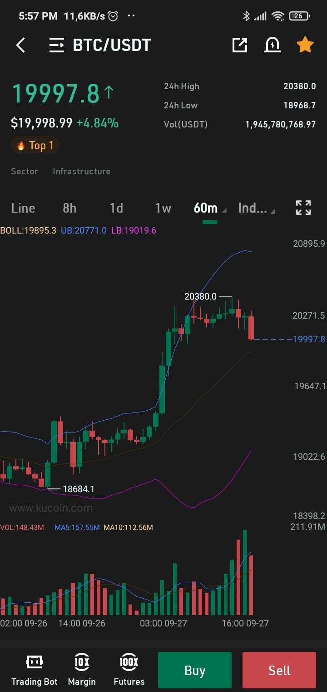
Task: Switch to the Line chart tab
Action: pos(23,208)
